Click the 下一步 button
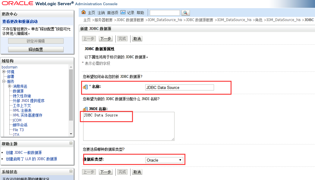This screenshot has height=180, width=315. click(x=106, y=39)
